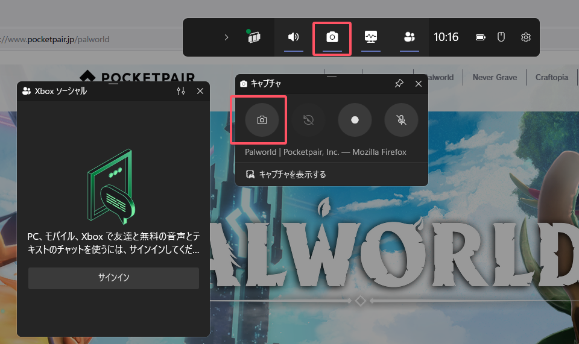
Task: Click the POCKETPAIR logo in Firefox page
Action: coord(137,76)
